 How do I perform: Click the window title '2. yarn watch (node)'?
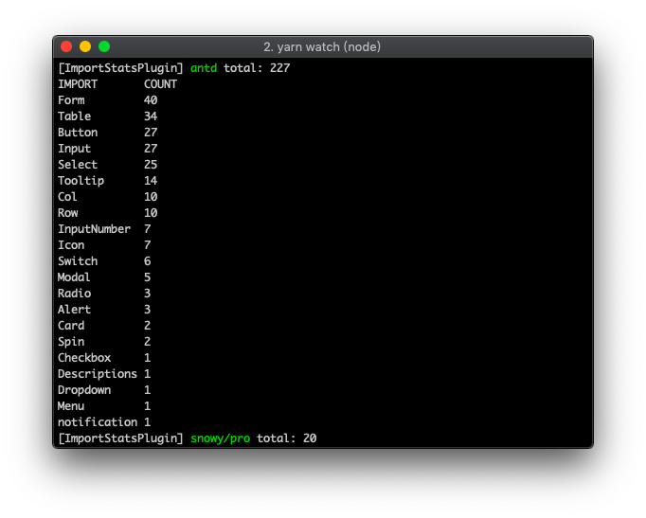[322, 47]
